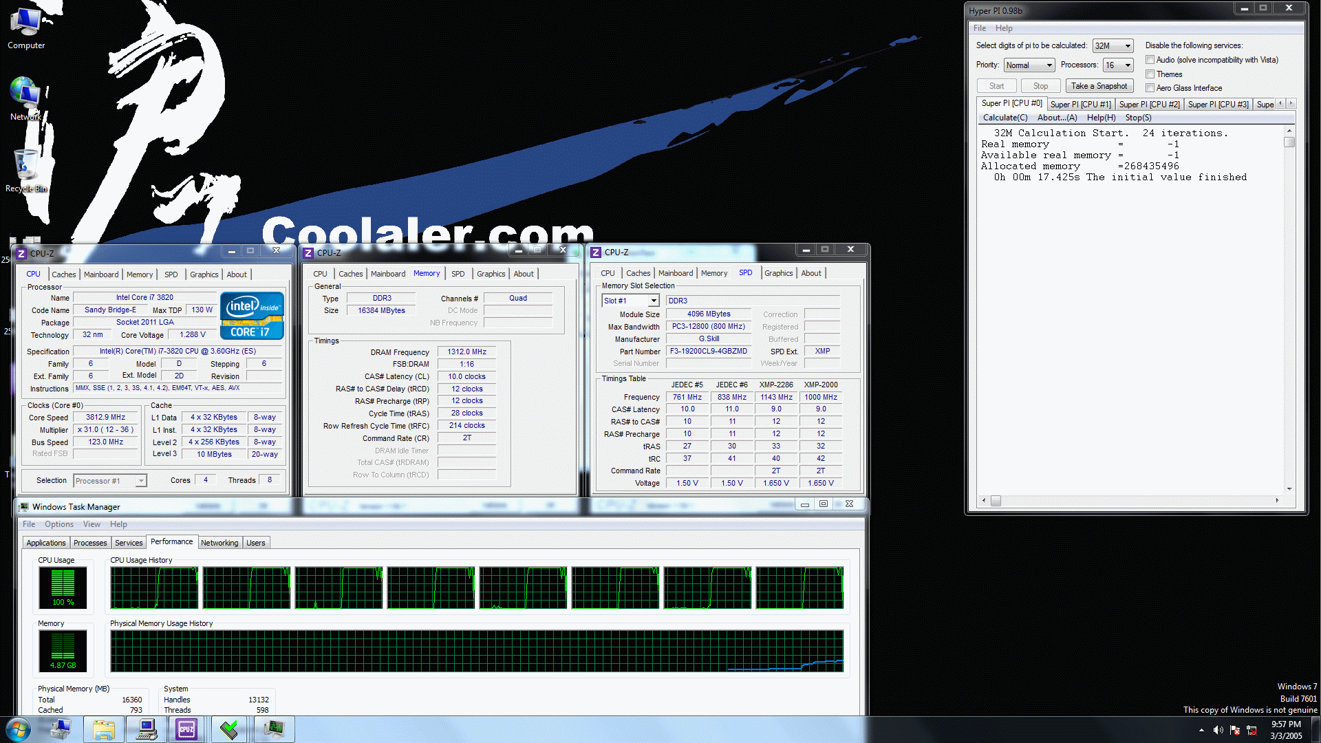The image size is (1321, 743).
Task: Open the About...(A) menu in Super PI
Action: 1057,118
